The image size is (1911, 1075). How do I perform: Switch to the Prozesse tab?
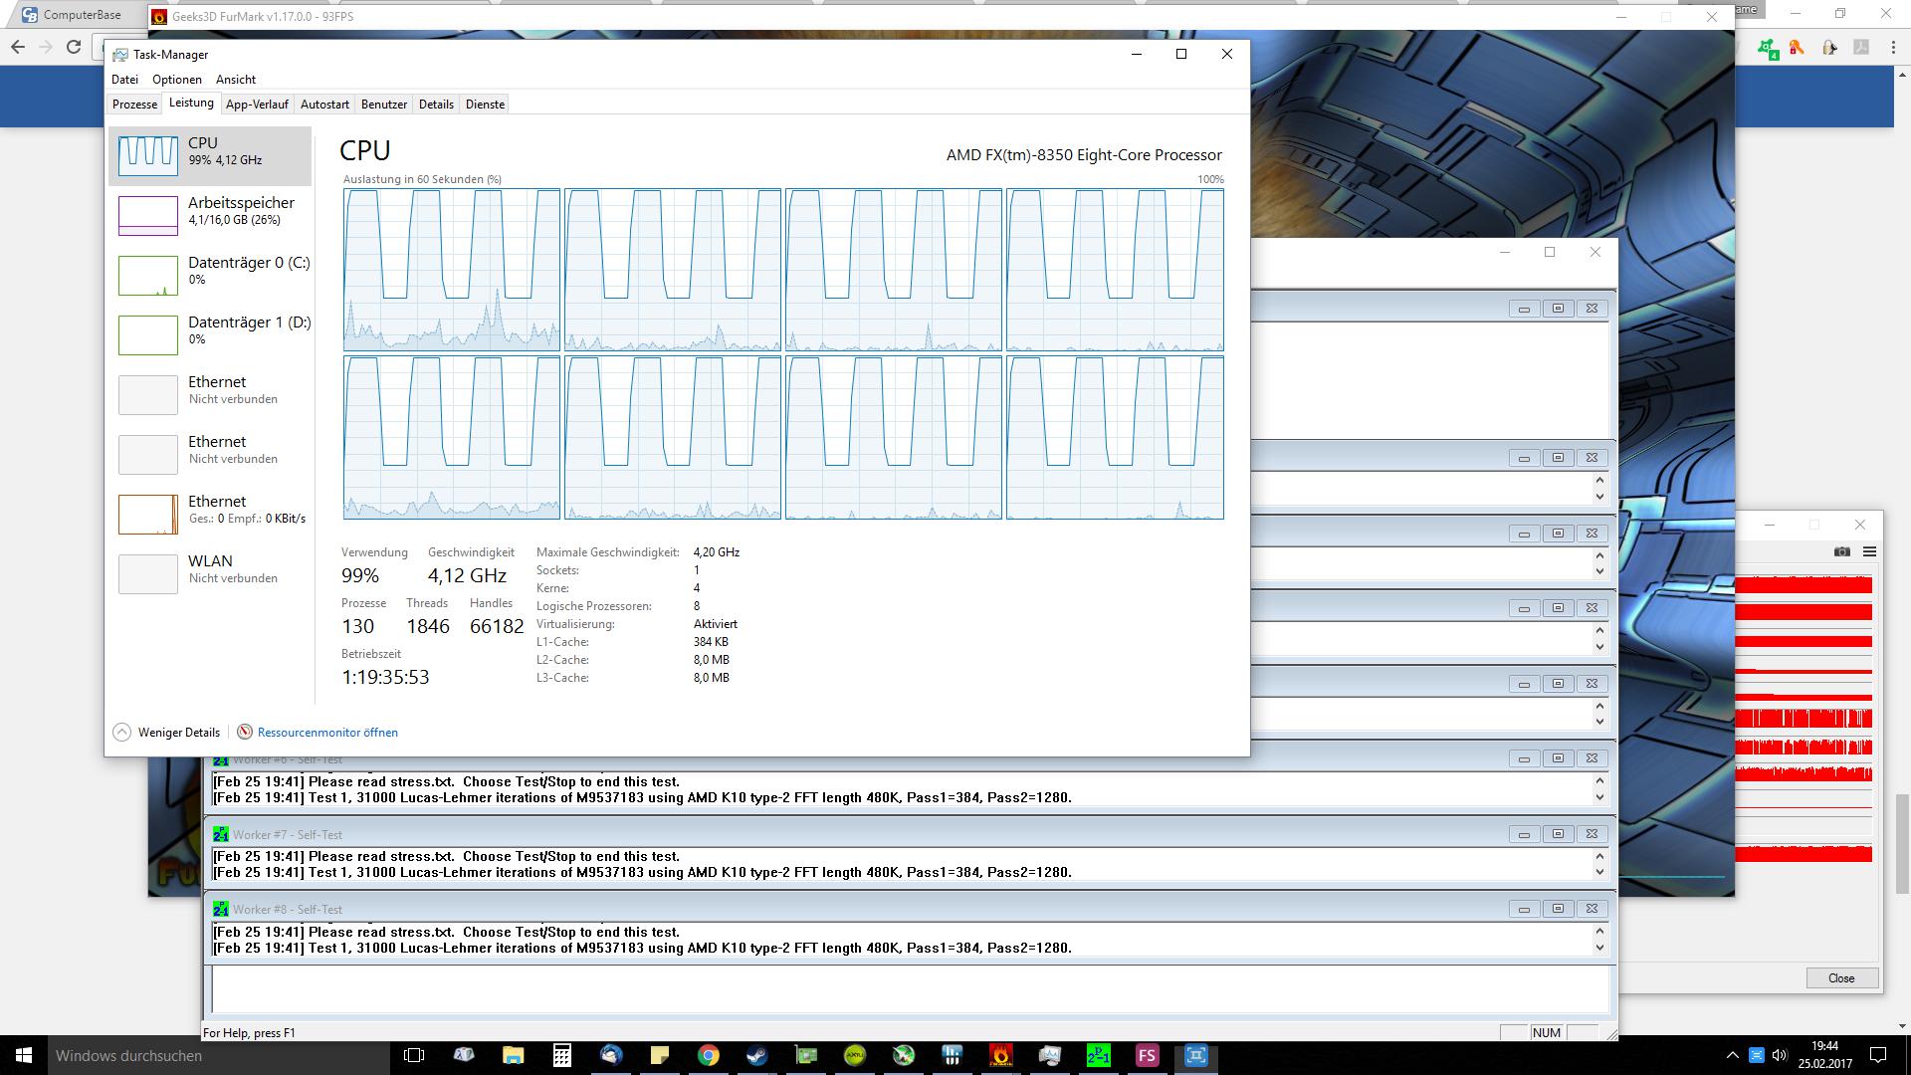[134, 105]
